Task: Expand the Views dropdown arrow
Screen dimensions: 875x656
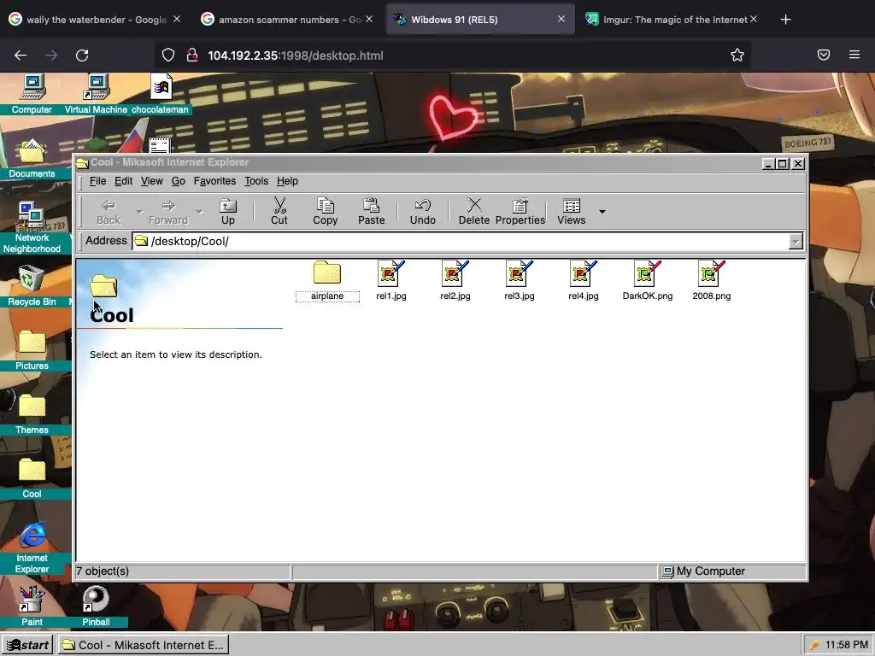Action: coord(602,212)
